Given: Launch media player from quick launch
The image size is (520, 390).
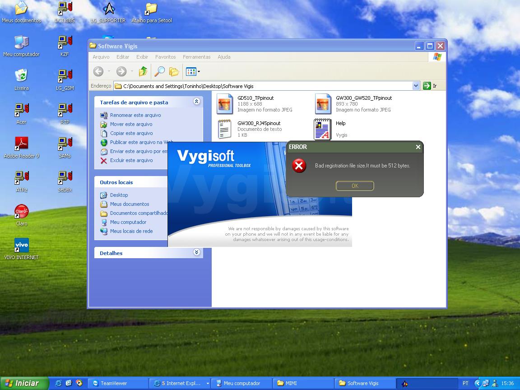Looking at the screenshot, I should click(x=79, y=383).
